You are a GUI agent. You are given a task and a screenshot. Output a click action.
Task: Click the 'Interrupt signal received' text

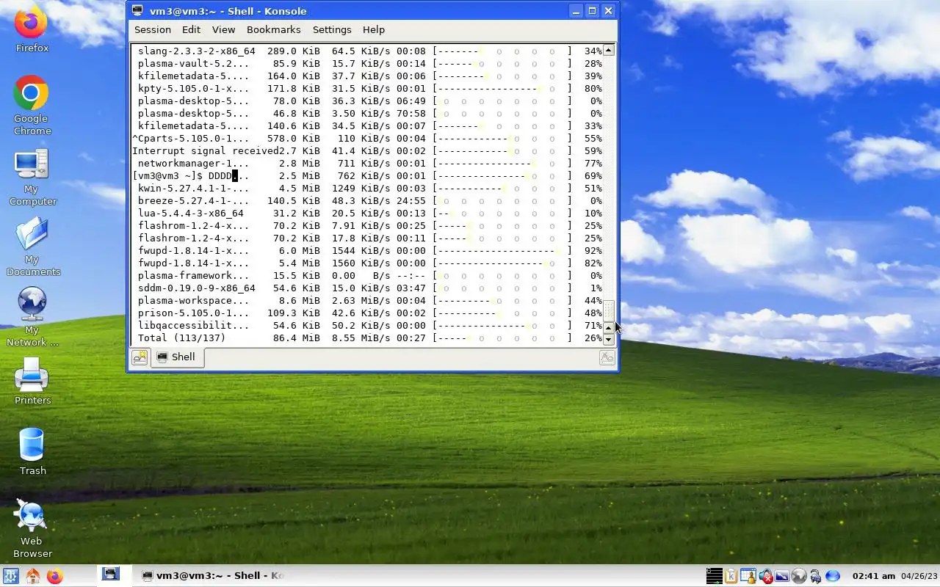coord(205,150)
